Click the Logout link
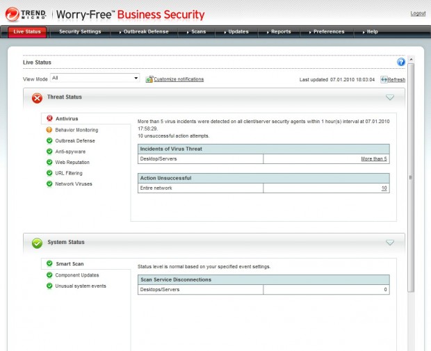The image size is (431, 351). coord(418,13)
